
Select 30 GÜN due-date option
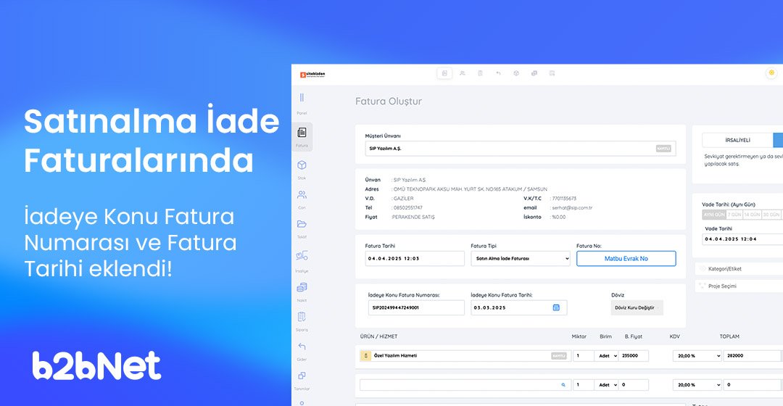771,214
